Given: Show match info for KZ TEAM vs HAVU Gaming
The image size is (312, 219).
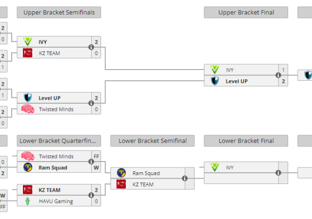Looking at the screenshot, I should 91,195.
